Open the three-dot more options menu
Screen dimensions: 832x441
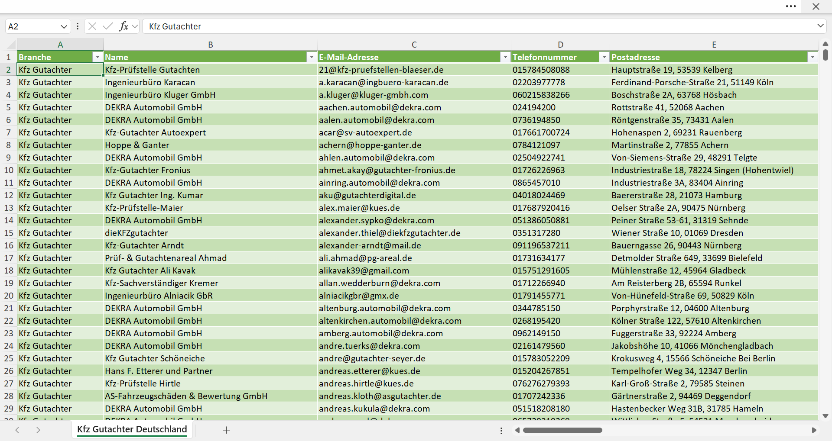791,6
